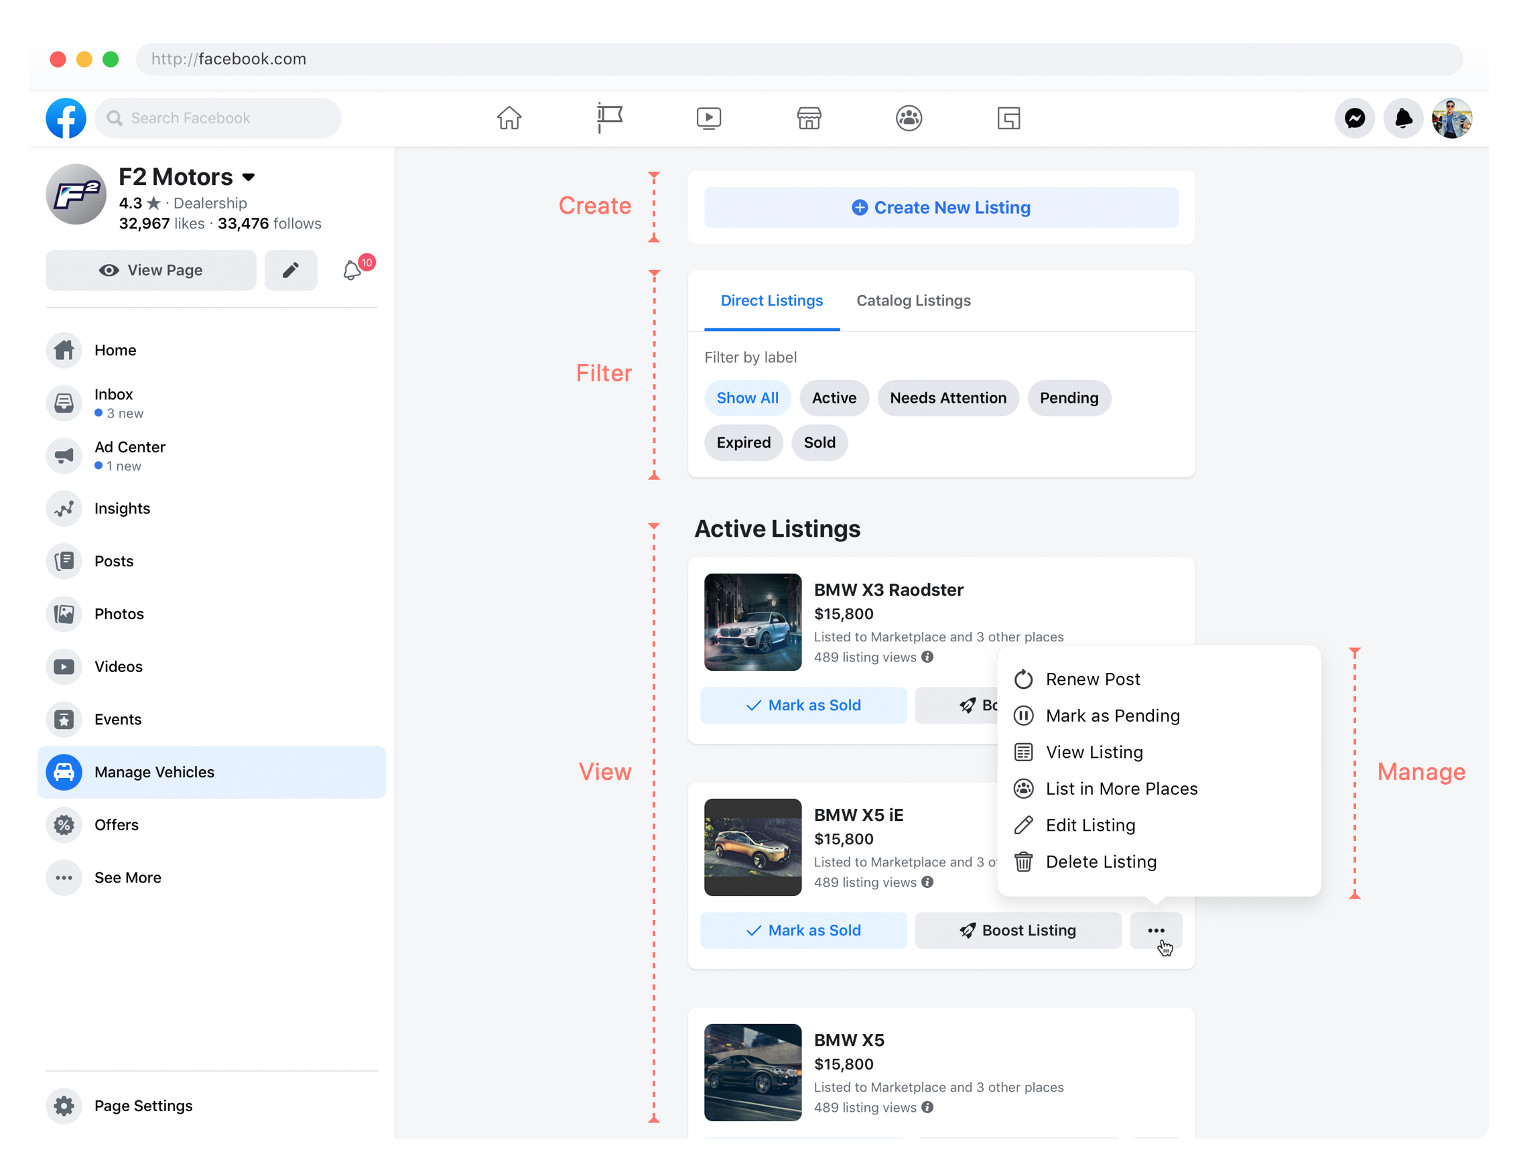The width and height of the screenshot is (1515, 1164).
Task: Mark BMW X3 Raodster as sold
Action: point(803,705)
